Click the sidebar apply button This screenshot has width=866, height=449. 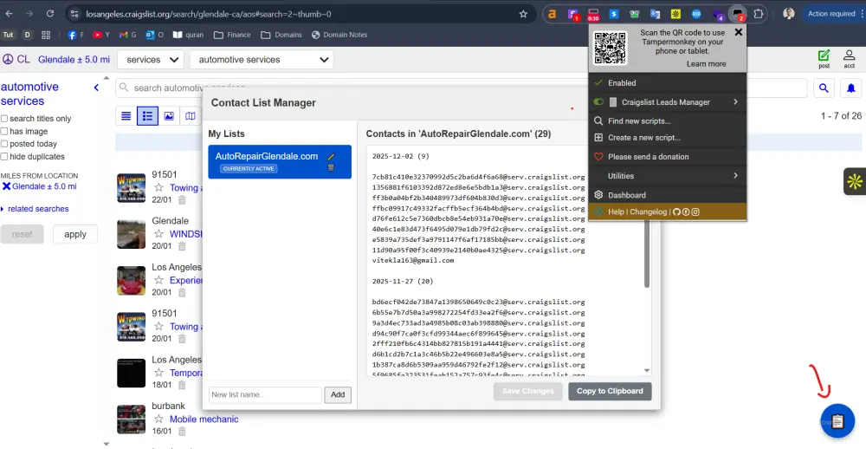tap(75, 234)
